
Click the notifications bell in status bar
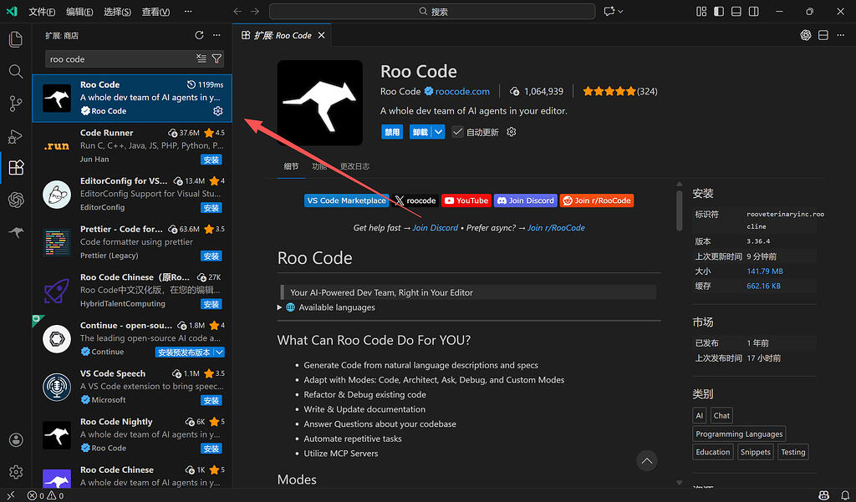click(845, 495)
